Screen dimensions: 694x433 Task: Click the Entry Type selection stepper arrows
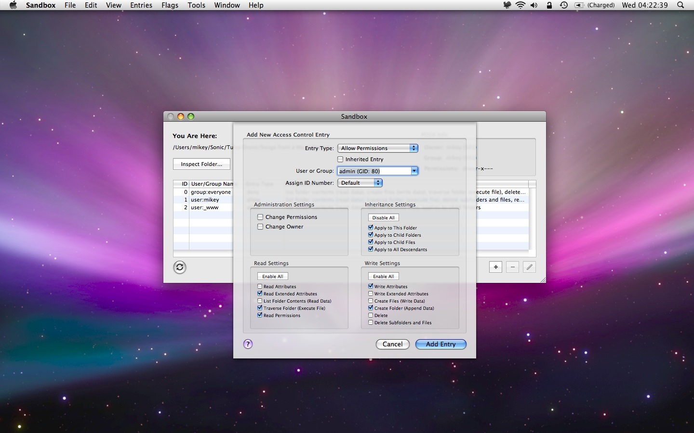coord(414,148)
